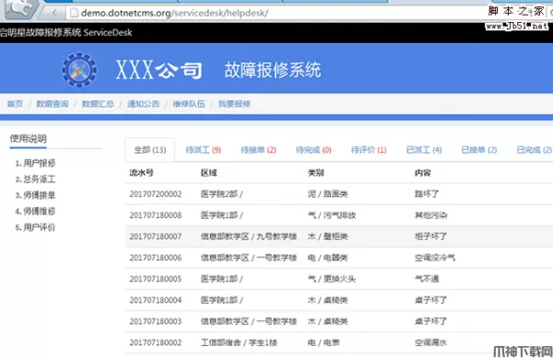Screen dimensions: 553x358
Task: Click content cell 空调漏水
Action: pos(431,342)
